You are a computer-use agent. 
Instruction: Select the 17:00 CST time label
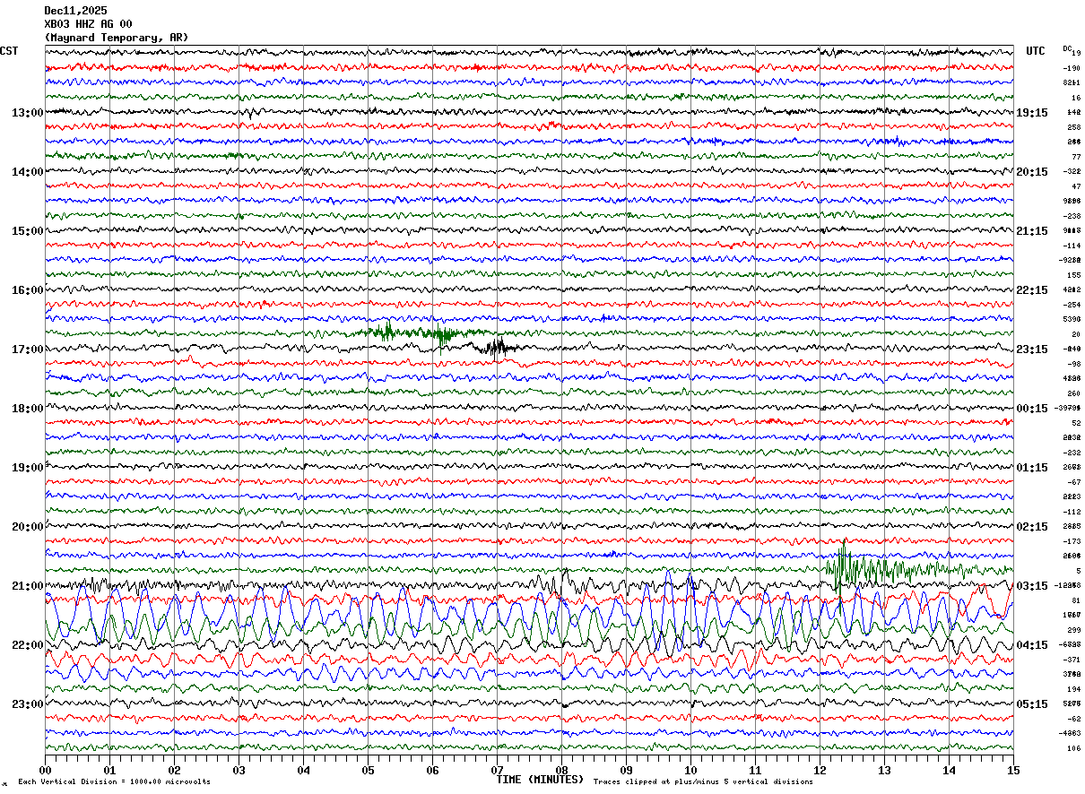pos(27,350)
